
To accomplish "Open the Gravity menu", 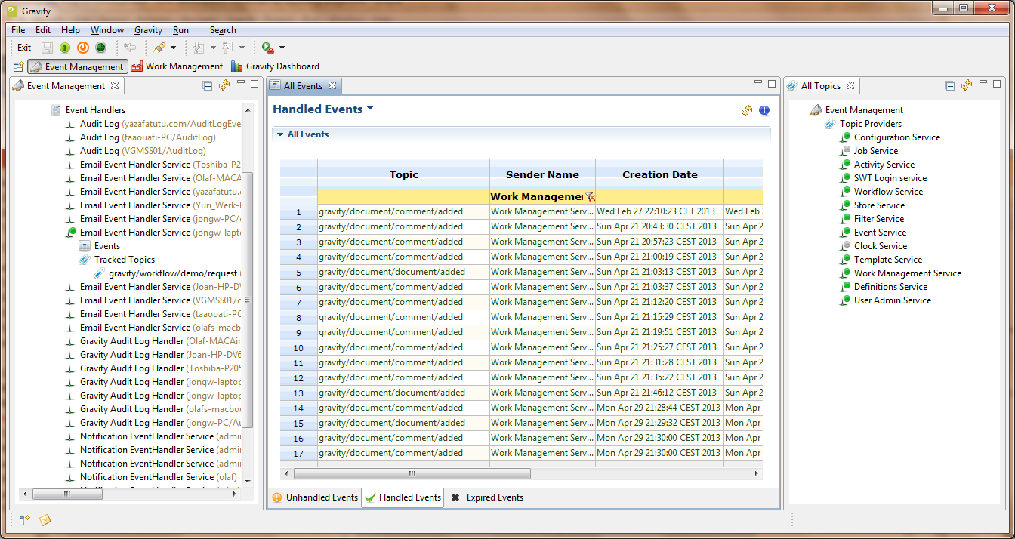I will click(x=148, y=30).
